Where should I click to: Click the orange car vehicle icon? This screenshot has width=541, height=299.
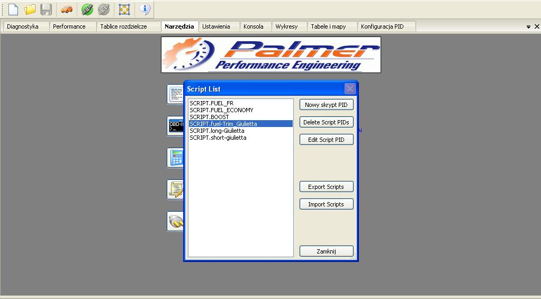click(67, 10)
